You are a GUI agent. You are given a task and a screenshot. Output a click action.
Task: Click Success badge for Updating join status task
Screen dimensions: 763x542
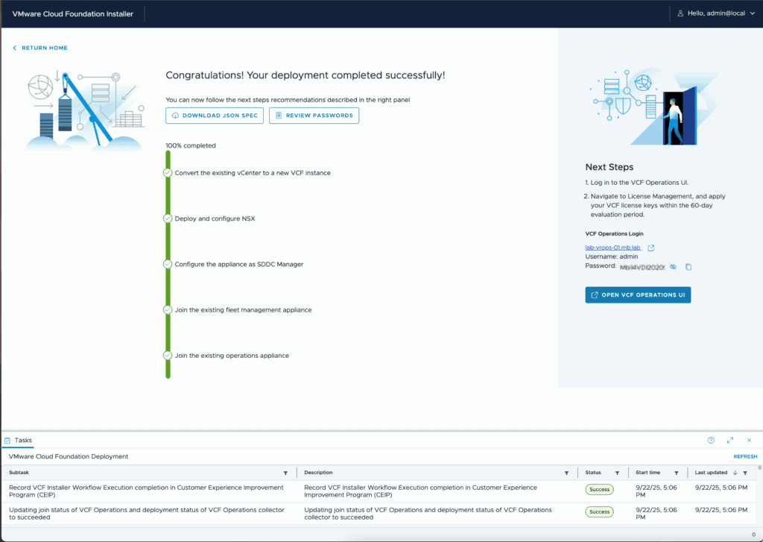pos(599,512)
